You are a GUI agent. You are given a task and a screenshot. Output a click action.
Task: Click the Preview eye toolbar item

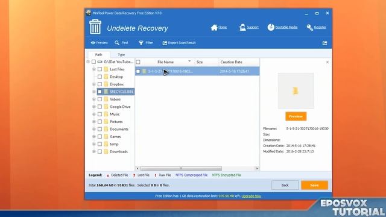[x=99, y=43]
